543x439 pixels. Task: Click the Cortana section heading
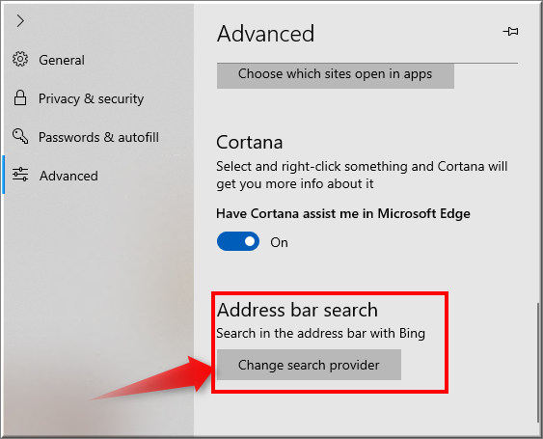250,142
